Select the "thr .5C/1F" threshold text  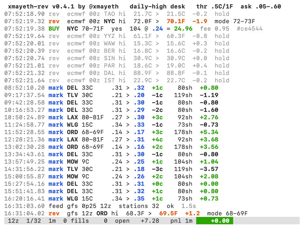[215, 6]
